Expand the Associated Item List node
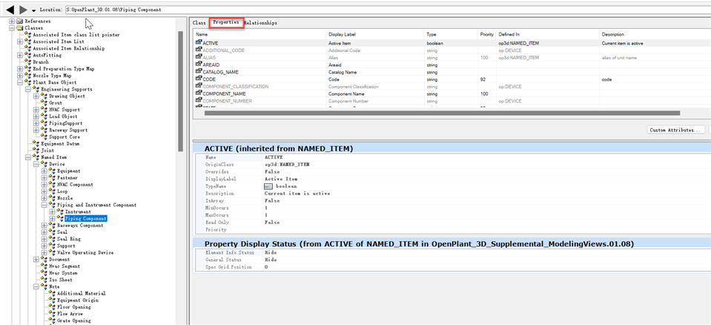711x325 pixels. pyautogui.click(x=20, y=42)
